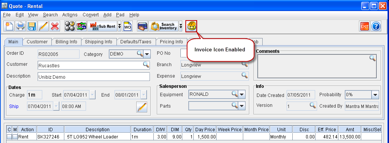Expand the Parts salesperson dropdown
The height and width of the screenshot is (143, 389).
(242, 106)
